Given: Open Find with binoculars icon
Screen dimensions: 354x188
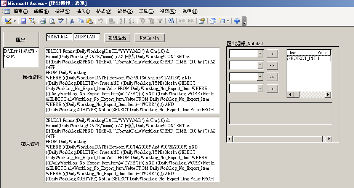Looking at the screenshot, I should [x=171, y=21].
